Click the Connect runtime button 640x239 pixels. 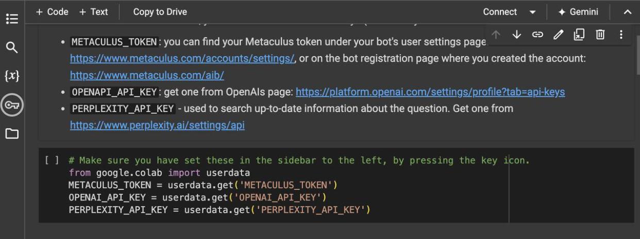pos(499,12)
